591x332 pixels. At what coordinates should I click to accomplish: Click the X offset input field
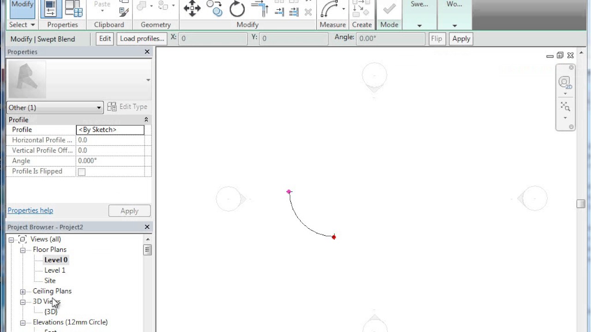point(213,39)
